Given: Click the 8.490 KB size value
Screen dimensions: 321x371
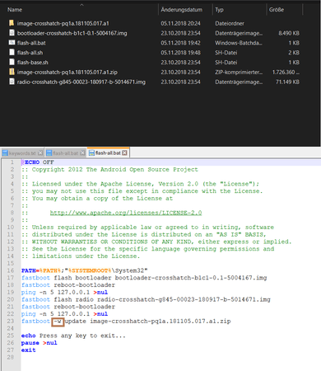Looking at the screenshot, I should pyautogui.click(x=289, y=33).
